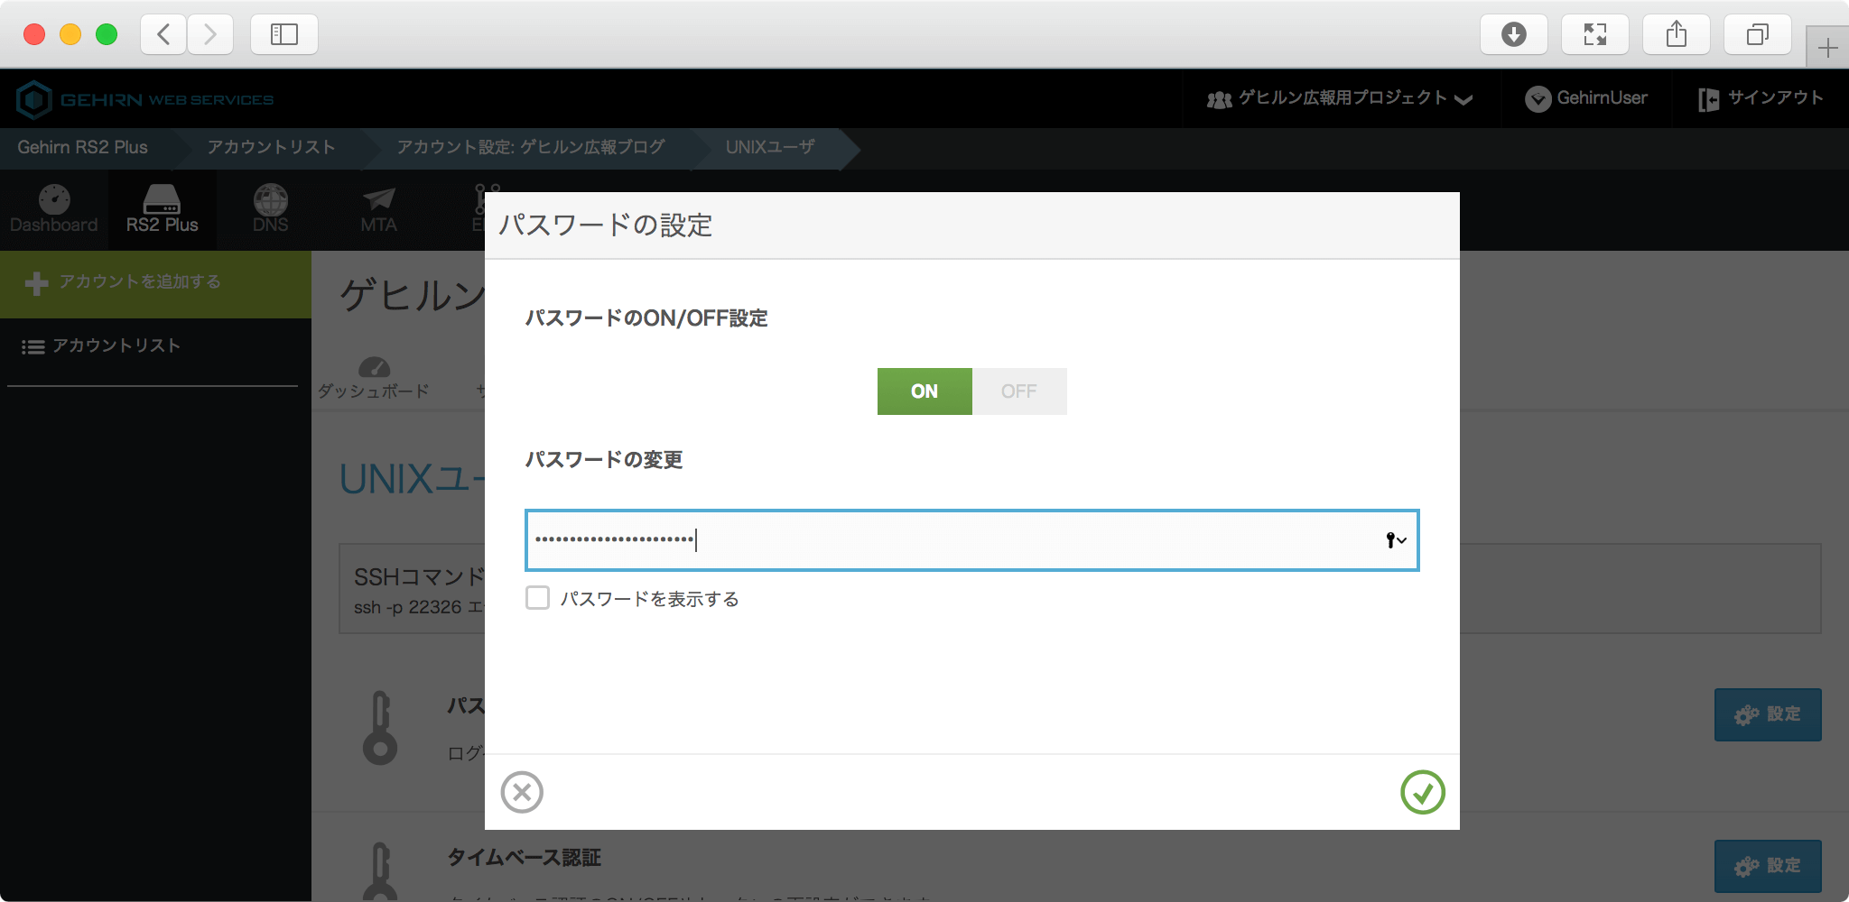Image resolution: width=1849 pixels, height=902 pixels.
Task: Open the DNS service icon
Action: pos(270,209)
